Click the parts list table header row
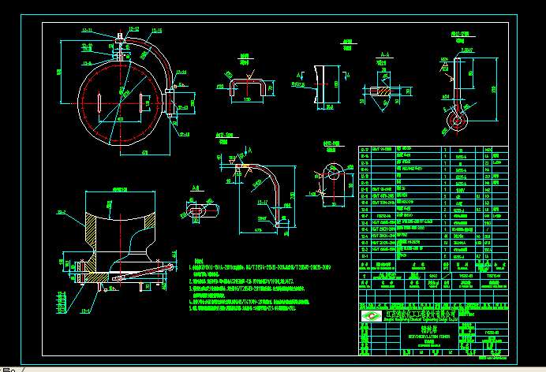This screenshot has width=546, height=372. (433, 266)
